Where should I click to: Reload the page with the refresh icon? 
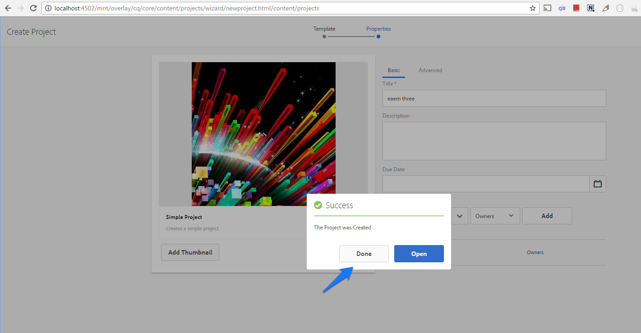[x=33, y=8]
